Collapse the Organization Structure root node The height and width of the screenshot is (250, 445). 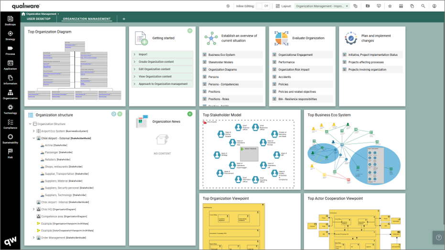tap(30, 124)
